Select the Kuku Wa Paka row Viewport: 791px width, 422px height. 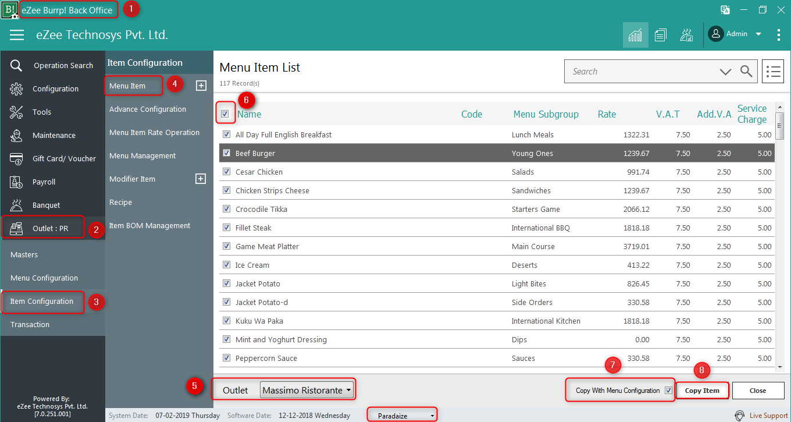pyautogui.click(x=497, y=321)
